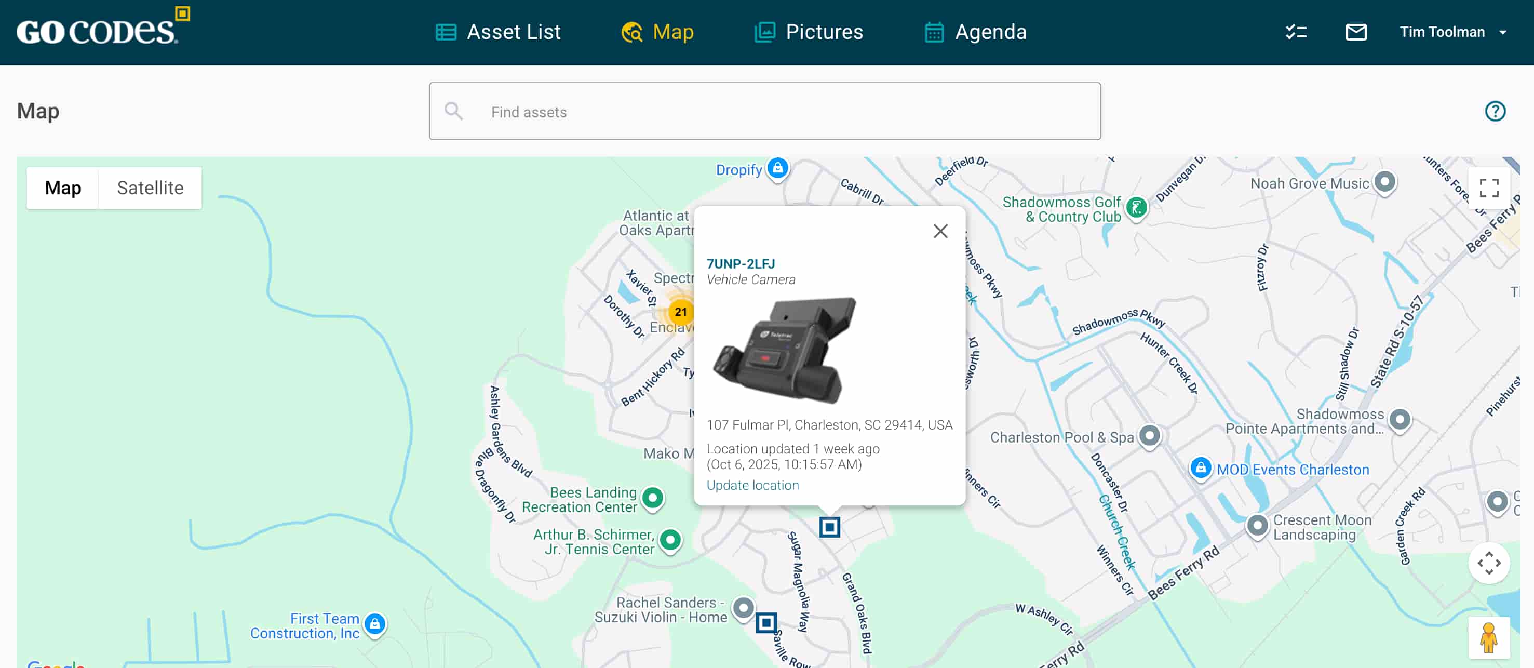Activate Street View with the pegman icon
Screen dimensions: 1534x668
click(1489, 637)
